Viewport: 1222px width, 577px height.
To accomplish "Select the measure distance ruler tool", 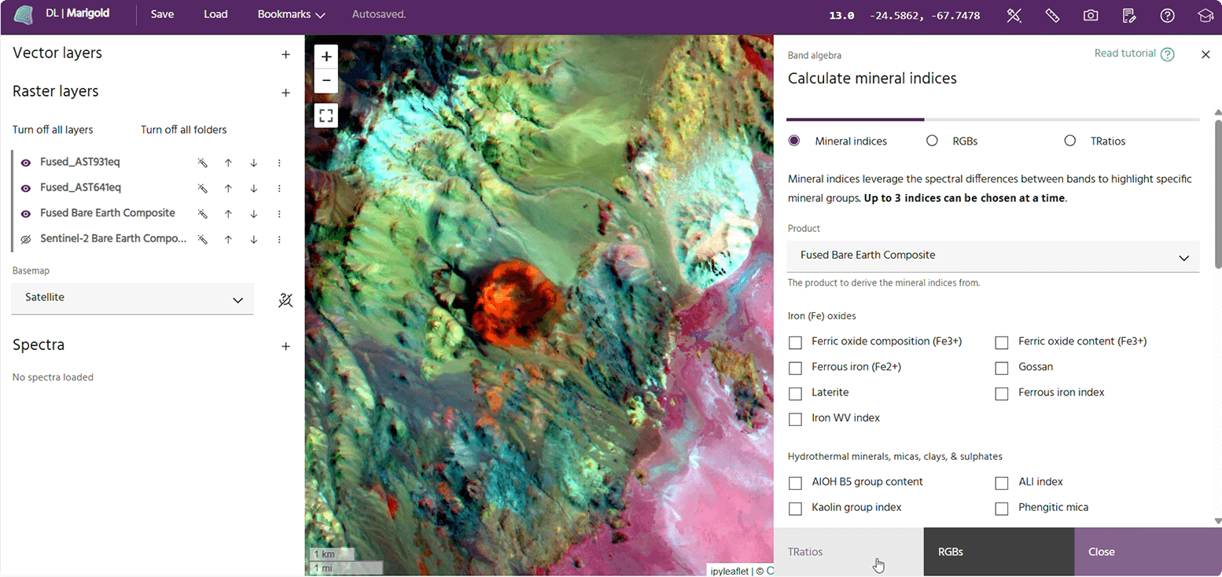I will (1053, 15).
